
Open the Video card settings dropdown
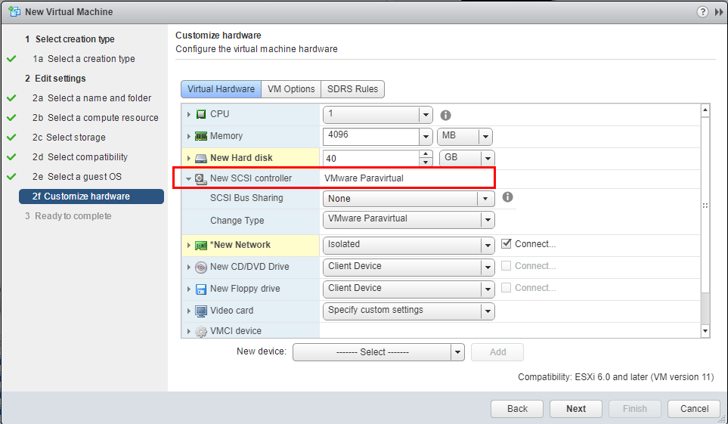(x=488, y=311)
